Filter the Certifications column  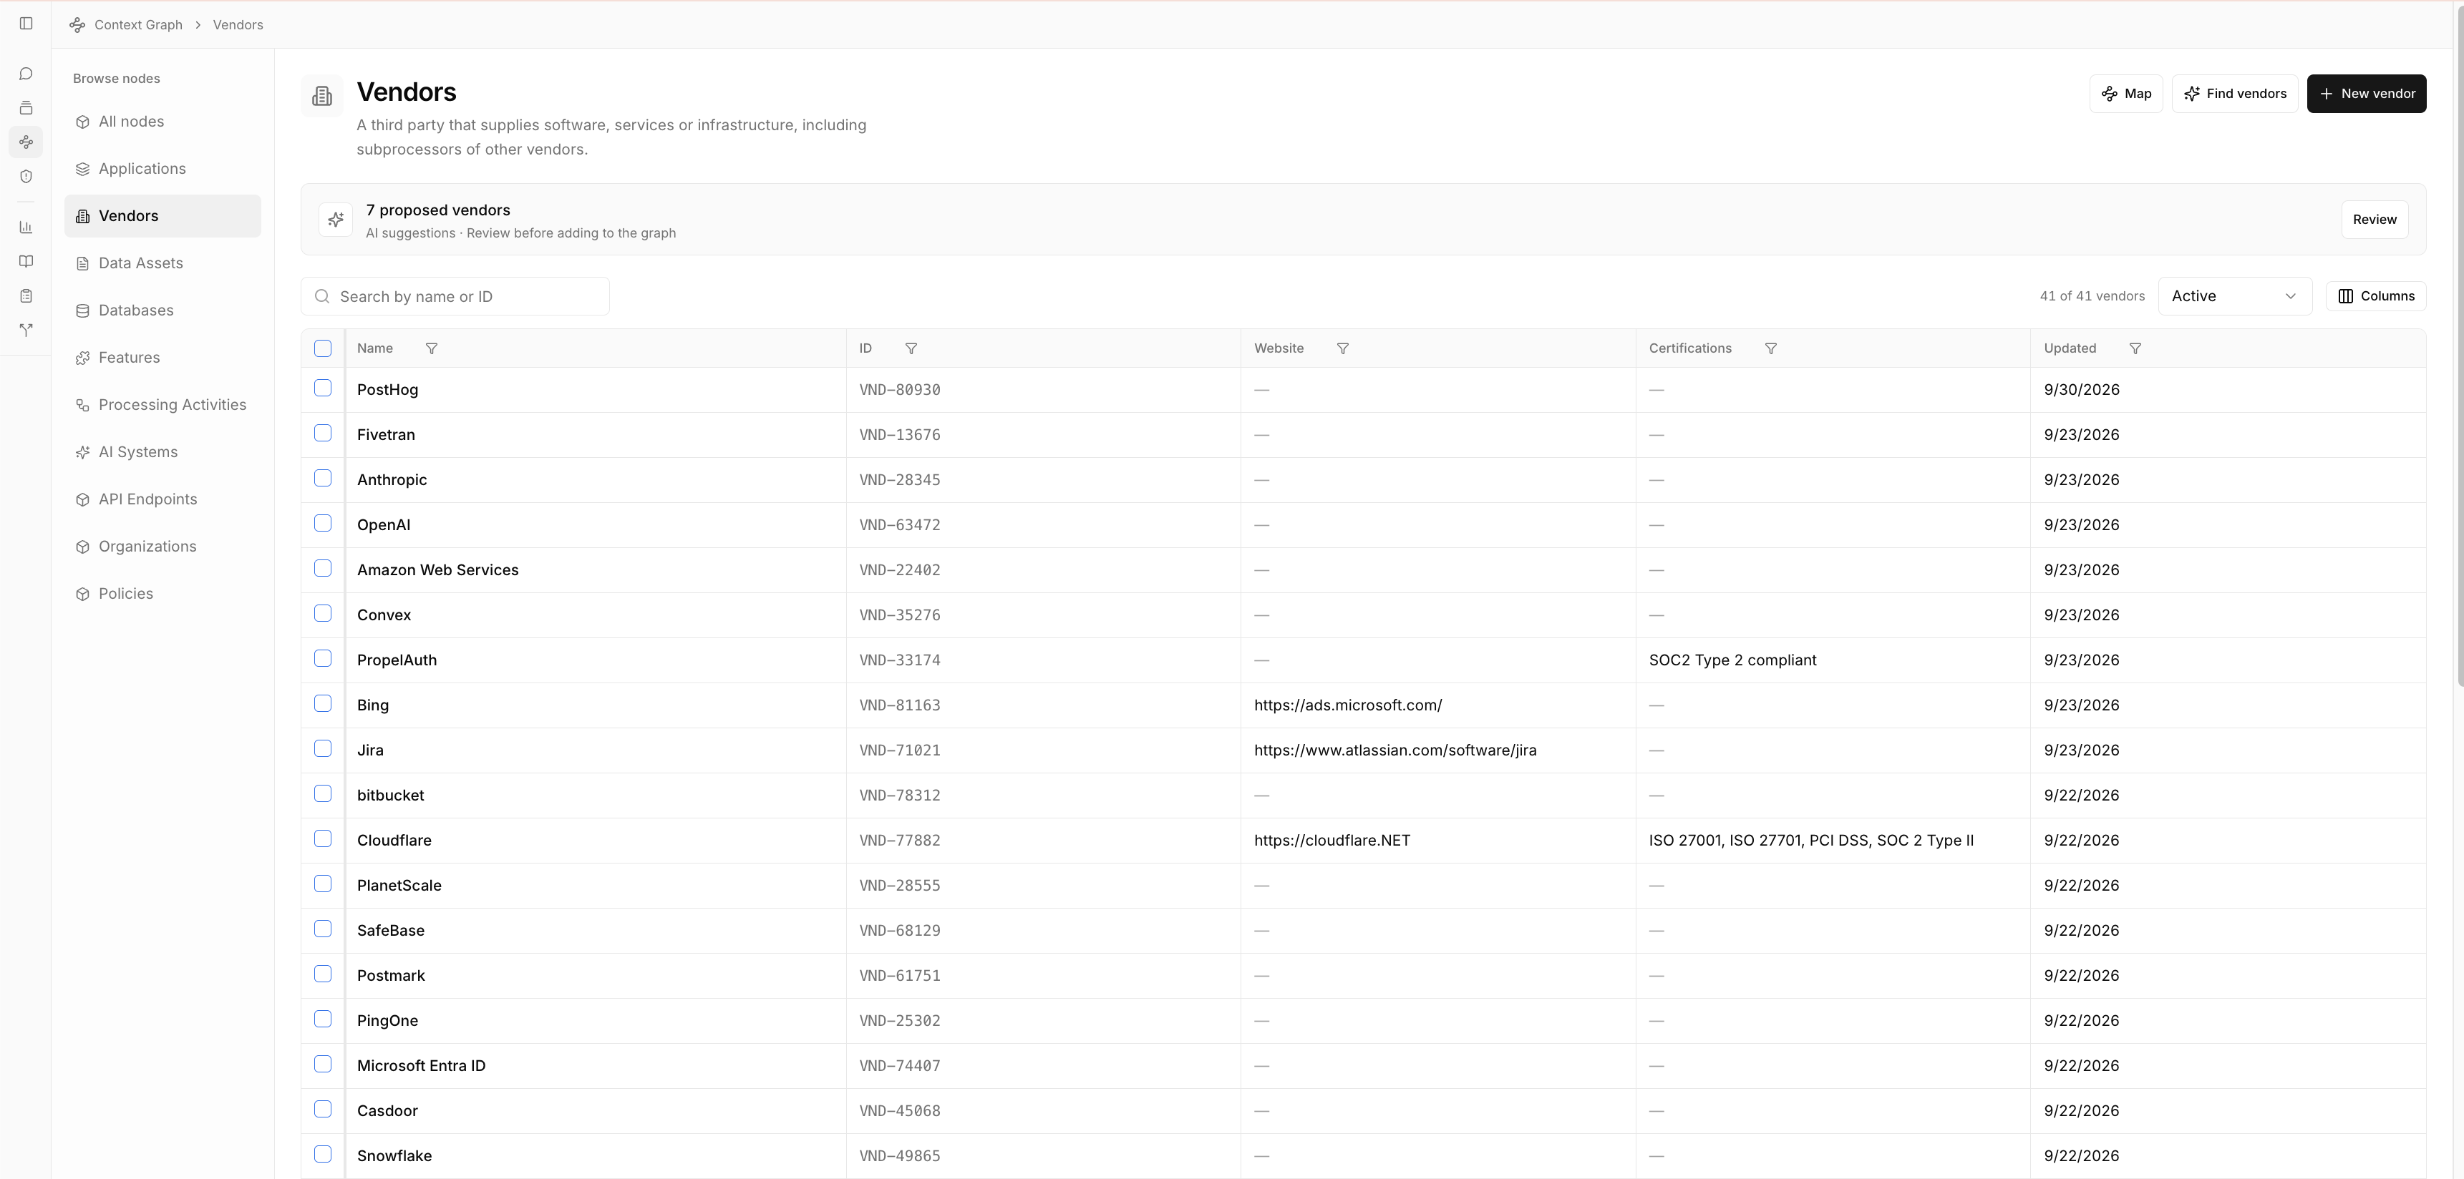click(1770, 349)
